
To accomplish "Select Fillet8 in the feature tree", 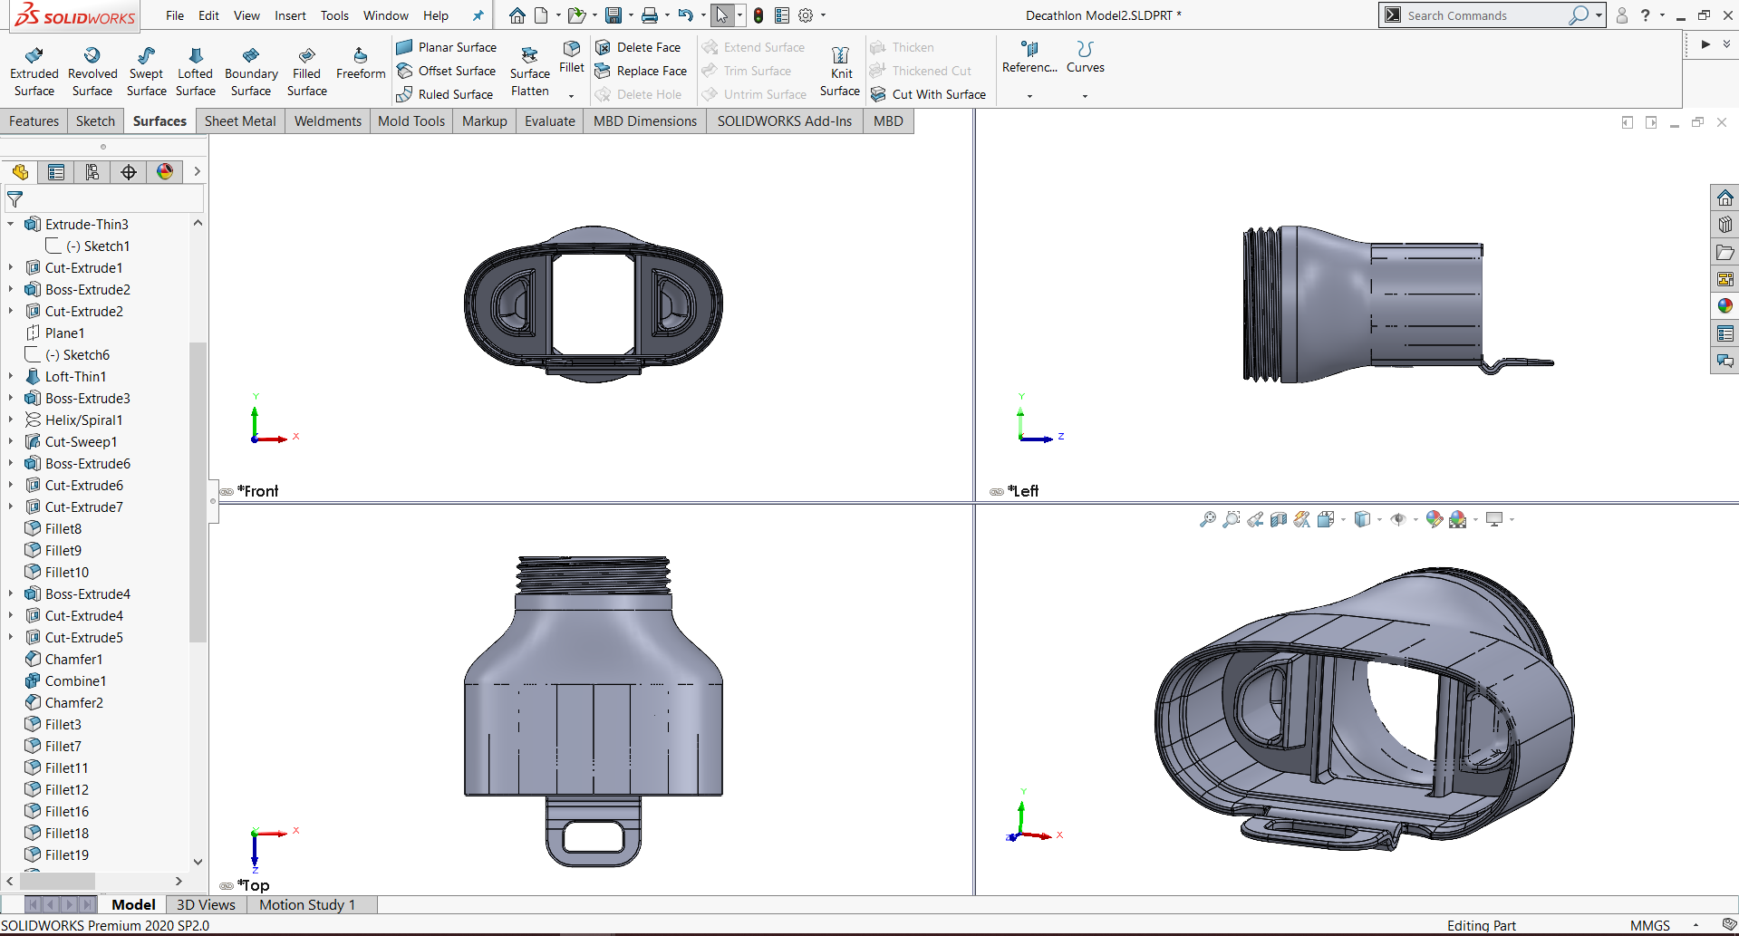I will [63, 528].
